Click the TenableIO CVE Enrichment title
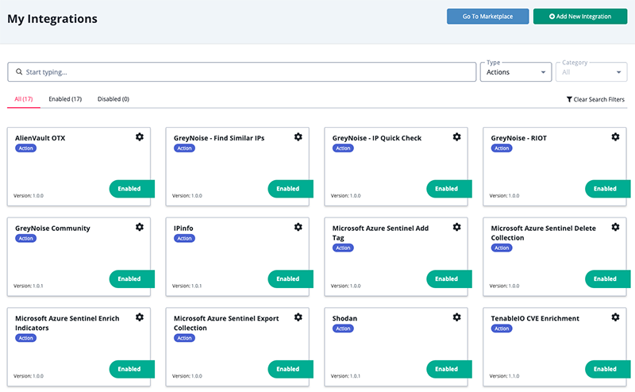635x392 pixels. click(535, 318)
